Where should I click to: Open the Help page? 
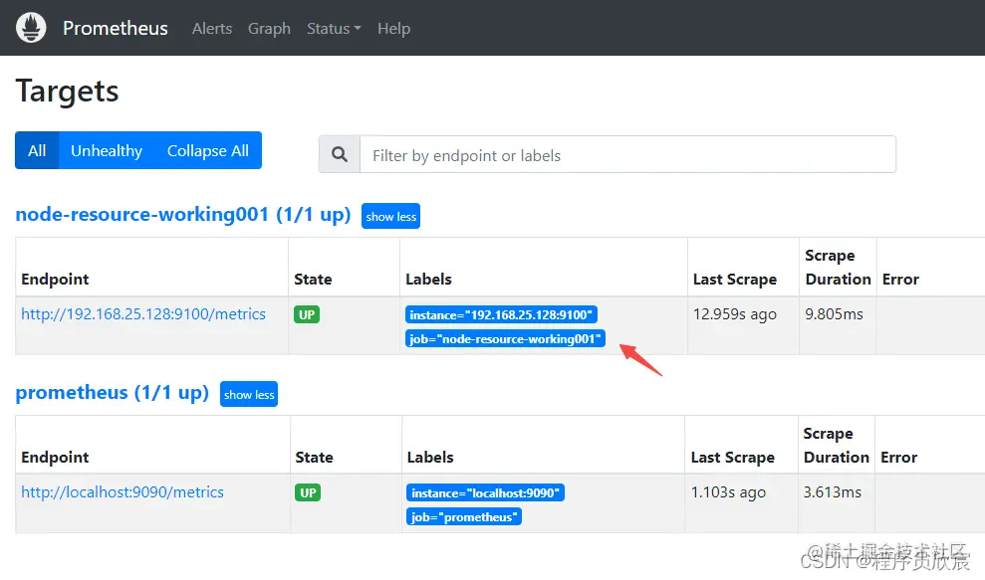[x=393, y=28]
